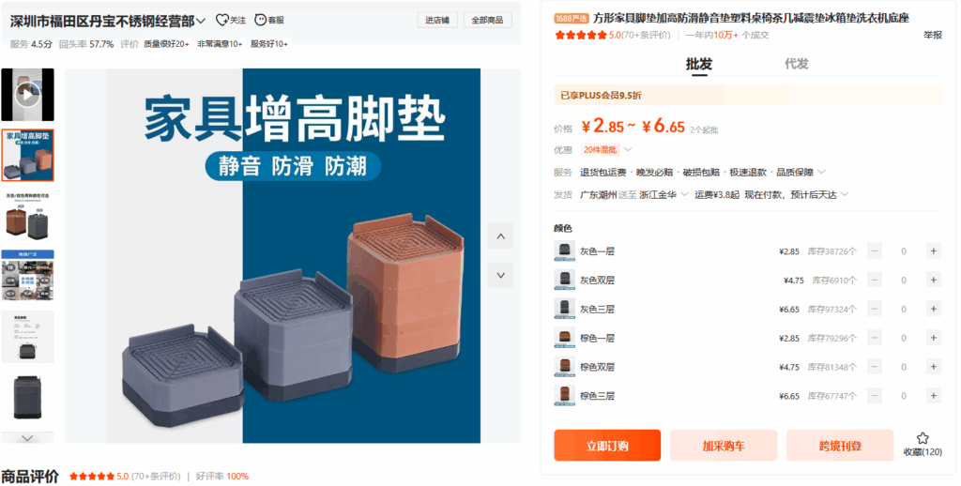Switch to the 代发 tab

pyautogui.click(x=796, y=64)
